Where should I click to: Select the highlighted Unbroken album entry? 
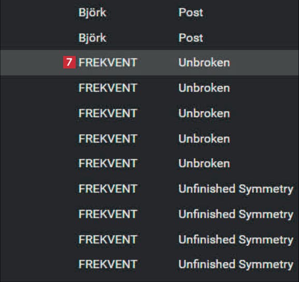coord(204,62)
